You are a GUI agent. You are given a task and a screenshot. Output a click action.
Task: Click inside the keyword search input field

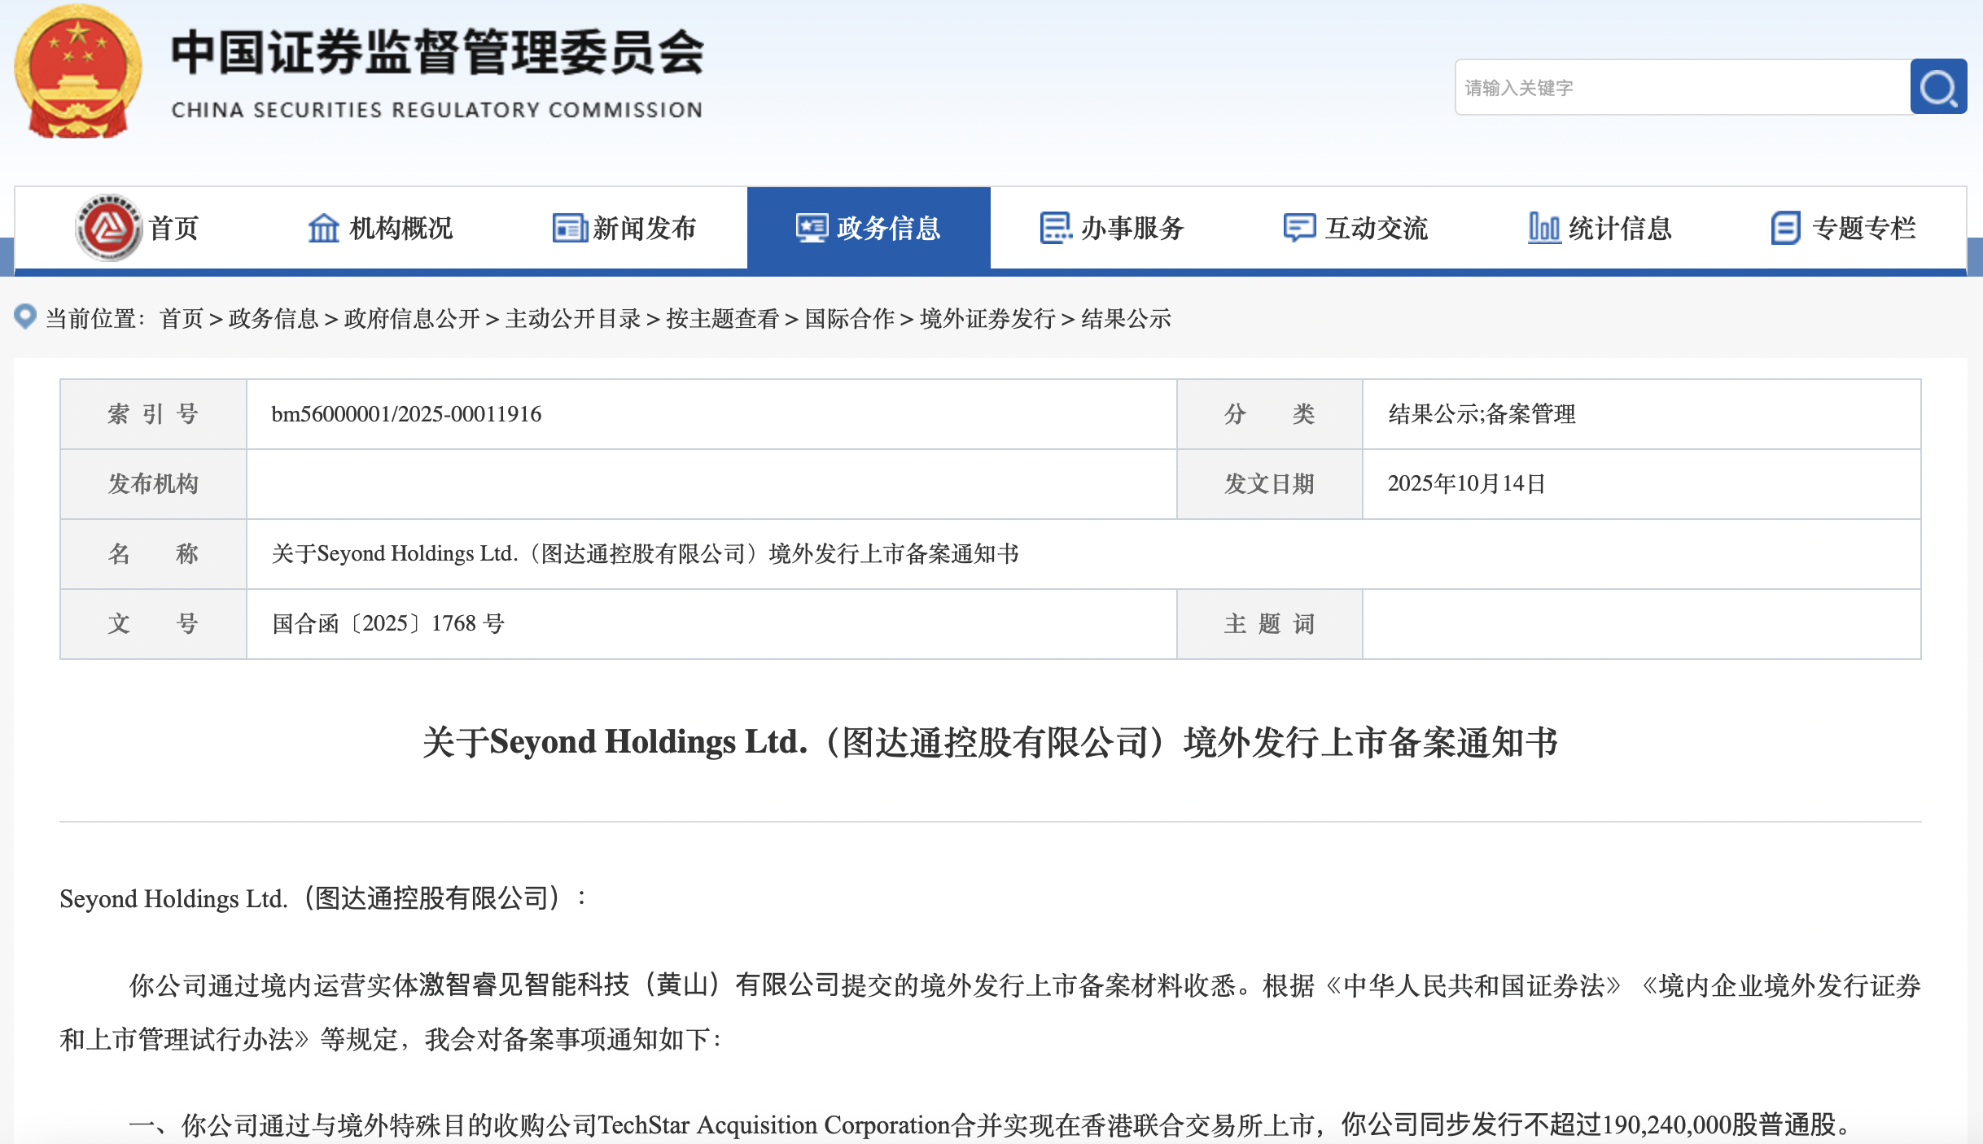(1677, 87)
